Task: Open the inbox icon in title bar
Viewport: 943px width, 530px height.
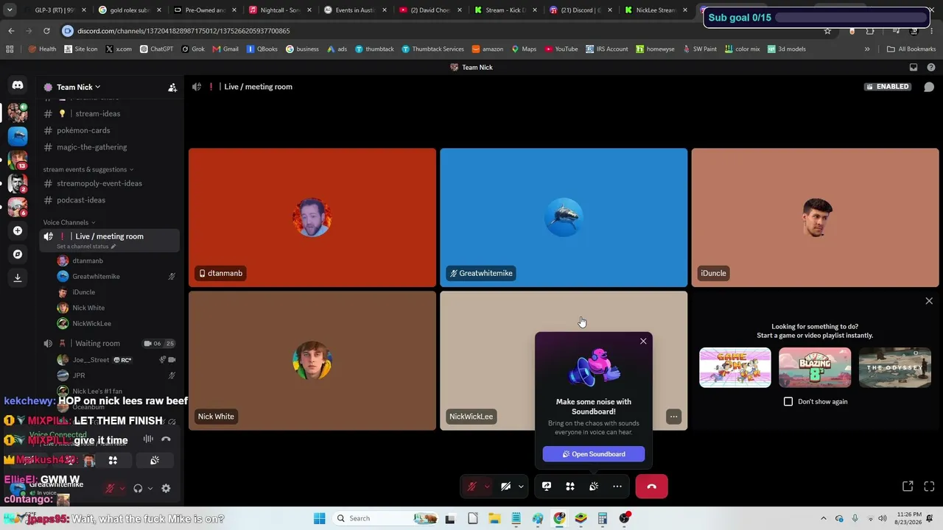Action: pos(914,67)
